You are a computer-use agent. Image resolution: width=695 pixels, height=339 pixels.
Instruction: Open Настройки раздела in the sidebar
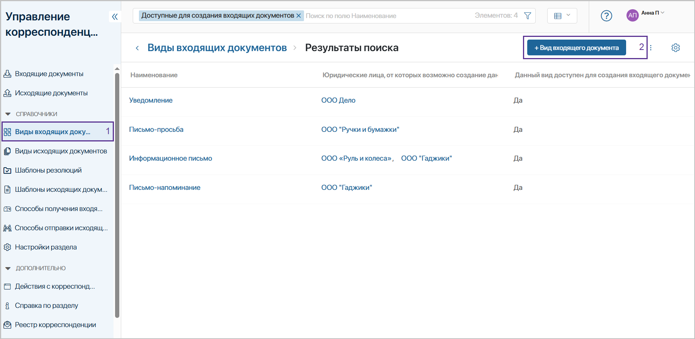(46, 247)
